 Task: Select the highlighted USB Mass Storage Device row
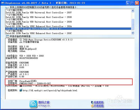(68, 29)
